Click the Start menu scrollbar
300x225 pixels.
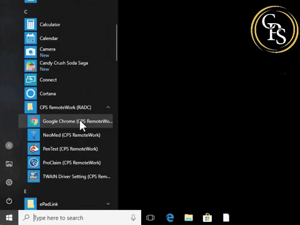pos(116,42)
